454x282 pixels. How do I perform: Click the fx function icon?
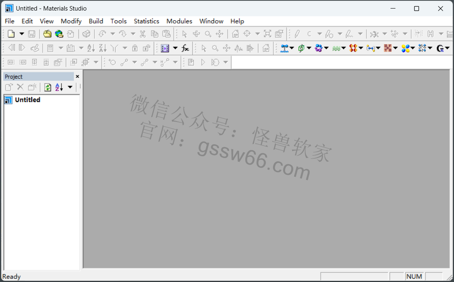(x=186, y=48)
